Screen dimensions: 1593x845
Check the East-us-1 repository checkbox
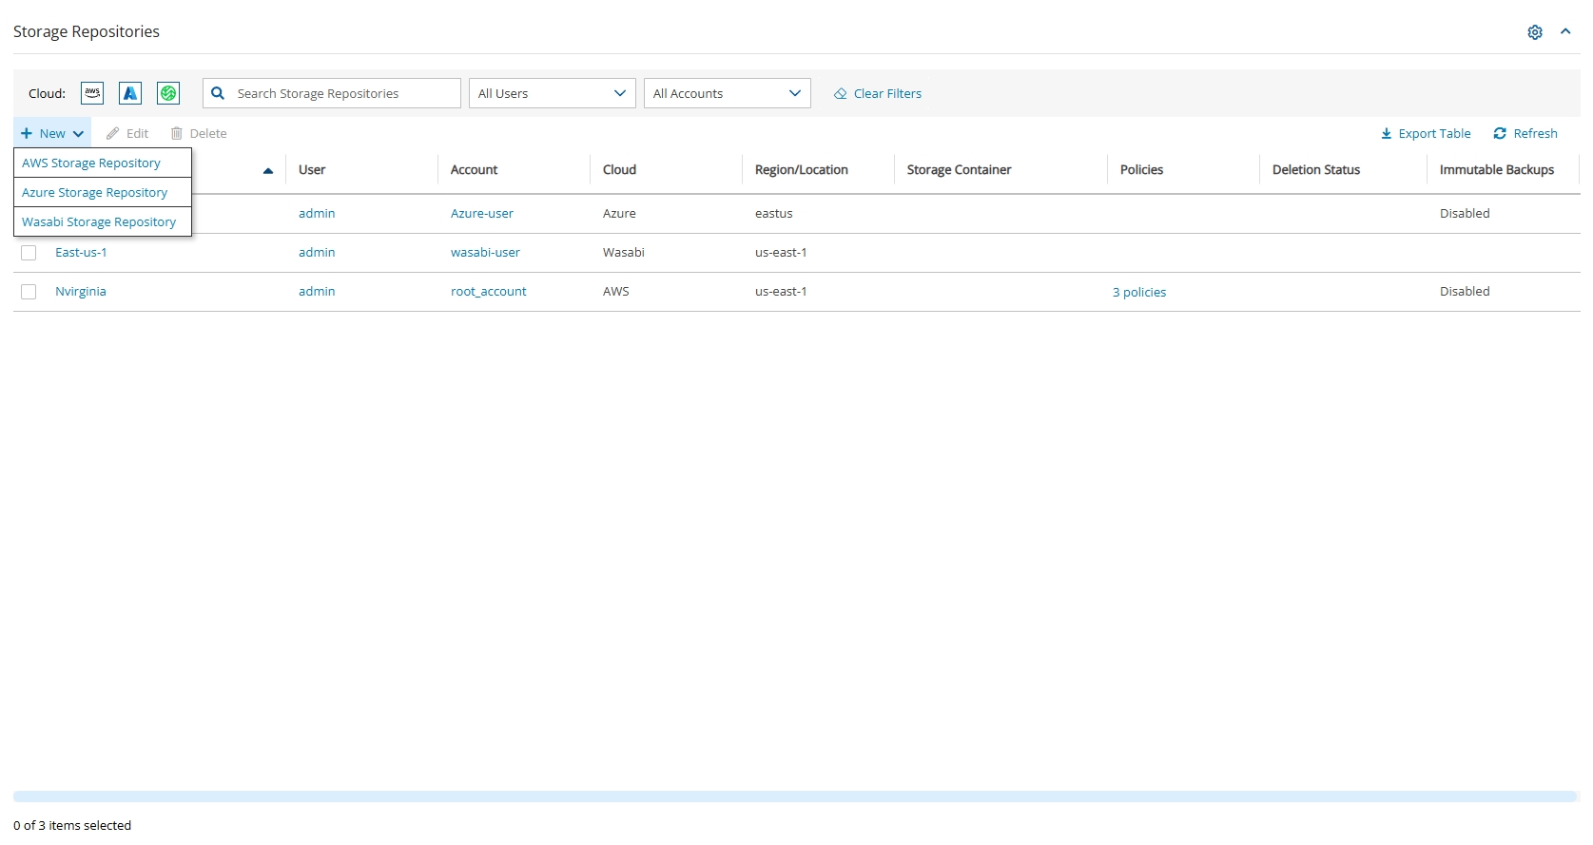point(29,253)
